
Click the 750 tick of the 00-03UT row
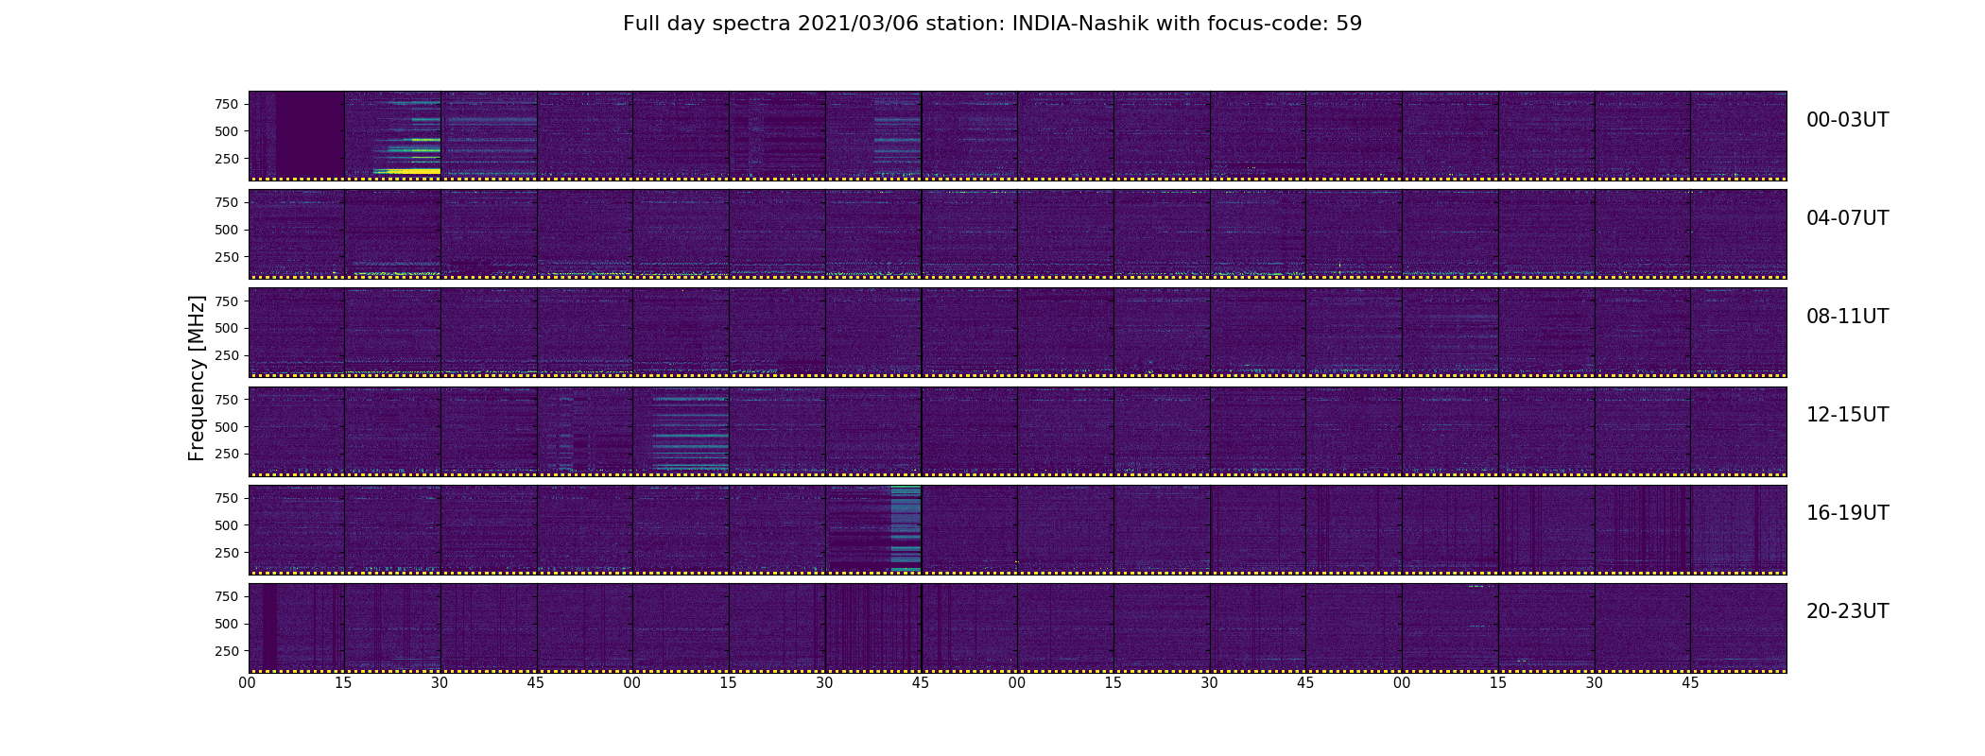pyautogui.click(x=227, y=104)
